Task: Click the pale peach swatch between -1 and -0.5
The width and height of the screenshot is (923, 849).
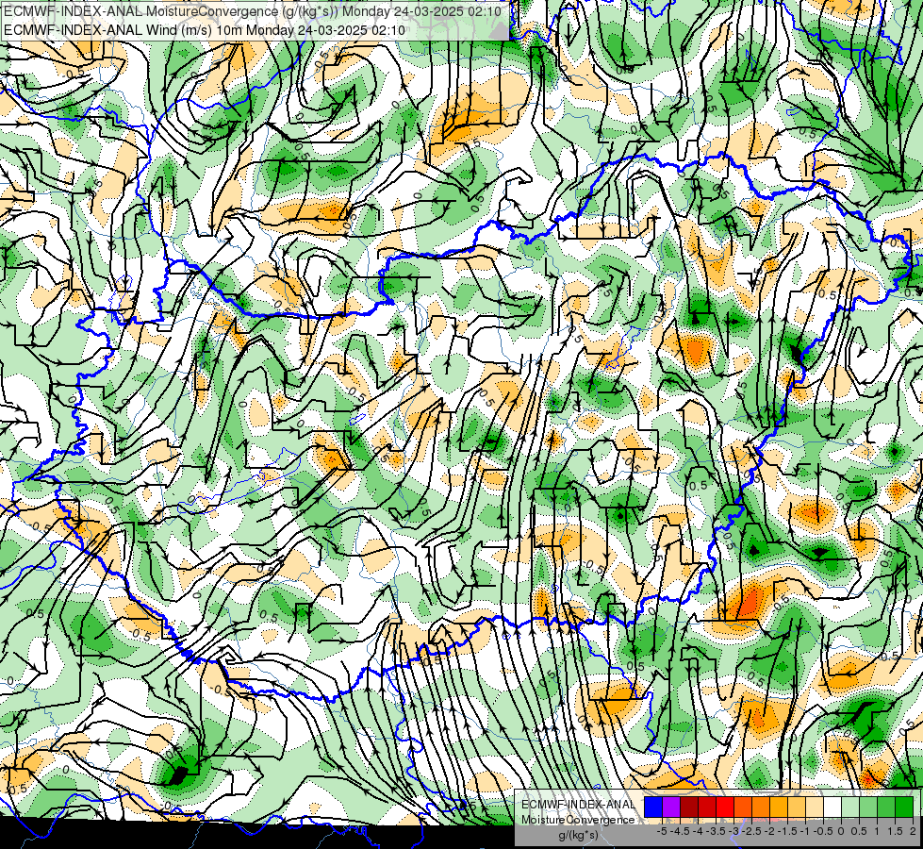Action: pyautogui.click(x=815, y=807)
